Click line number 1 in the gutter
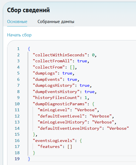The height and width of the screenshot is (165, 136). tap(18, 49)
